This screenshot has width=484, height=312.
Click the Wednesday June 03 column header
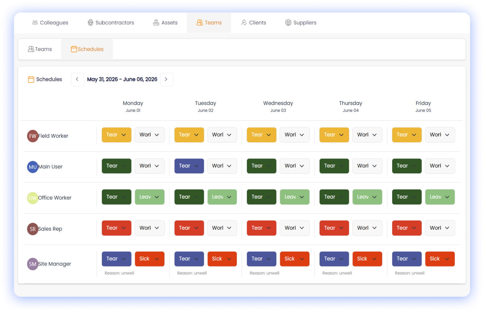point(278,106)
